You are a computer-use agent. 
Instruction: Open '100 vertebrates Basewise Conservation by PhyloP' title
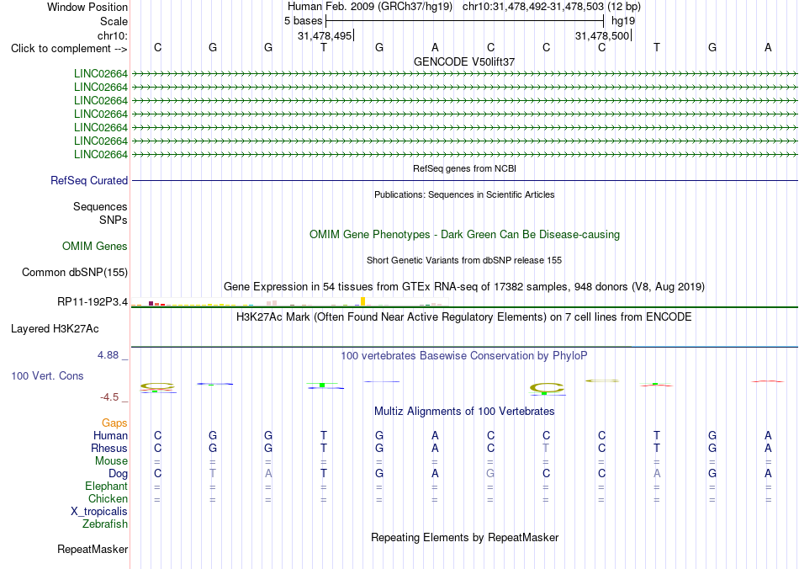pyautogui.click(x=464, y=356)
